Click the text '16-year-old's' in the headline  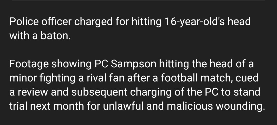[195, 22]
